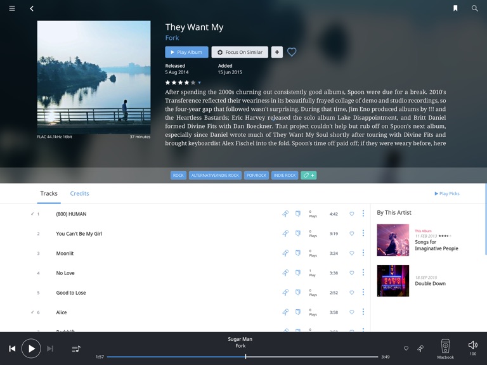Open the three-dot menu for (800) HUMAN
The image size is (487, 365).
[x=363, y=213]
